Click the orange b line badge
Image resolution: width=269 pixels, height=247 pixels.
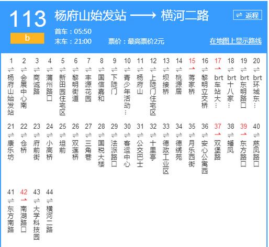[27, 38]
